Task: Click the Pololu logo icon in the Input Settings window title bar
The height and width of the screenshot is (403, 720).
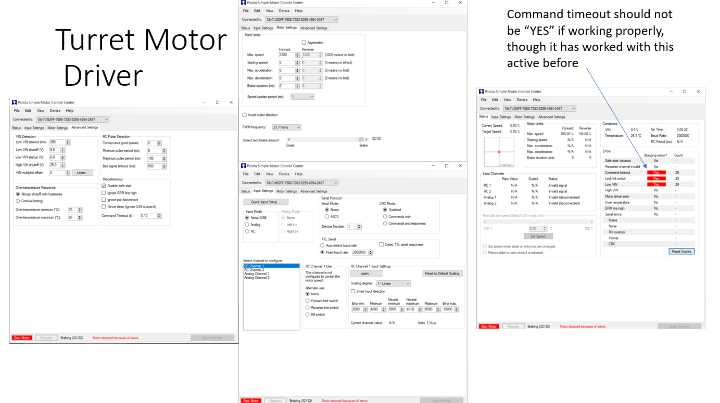Action: [244, 166]
